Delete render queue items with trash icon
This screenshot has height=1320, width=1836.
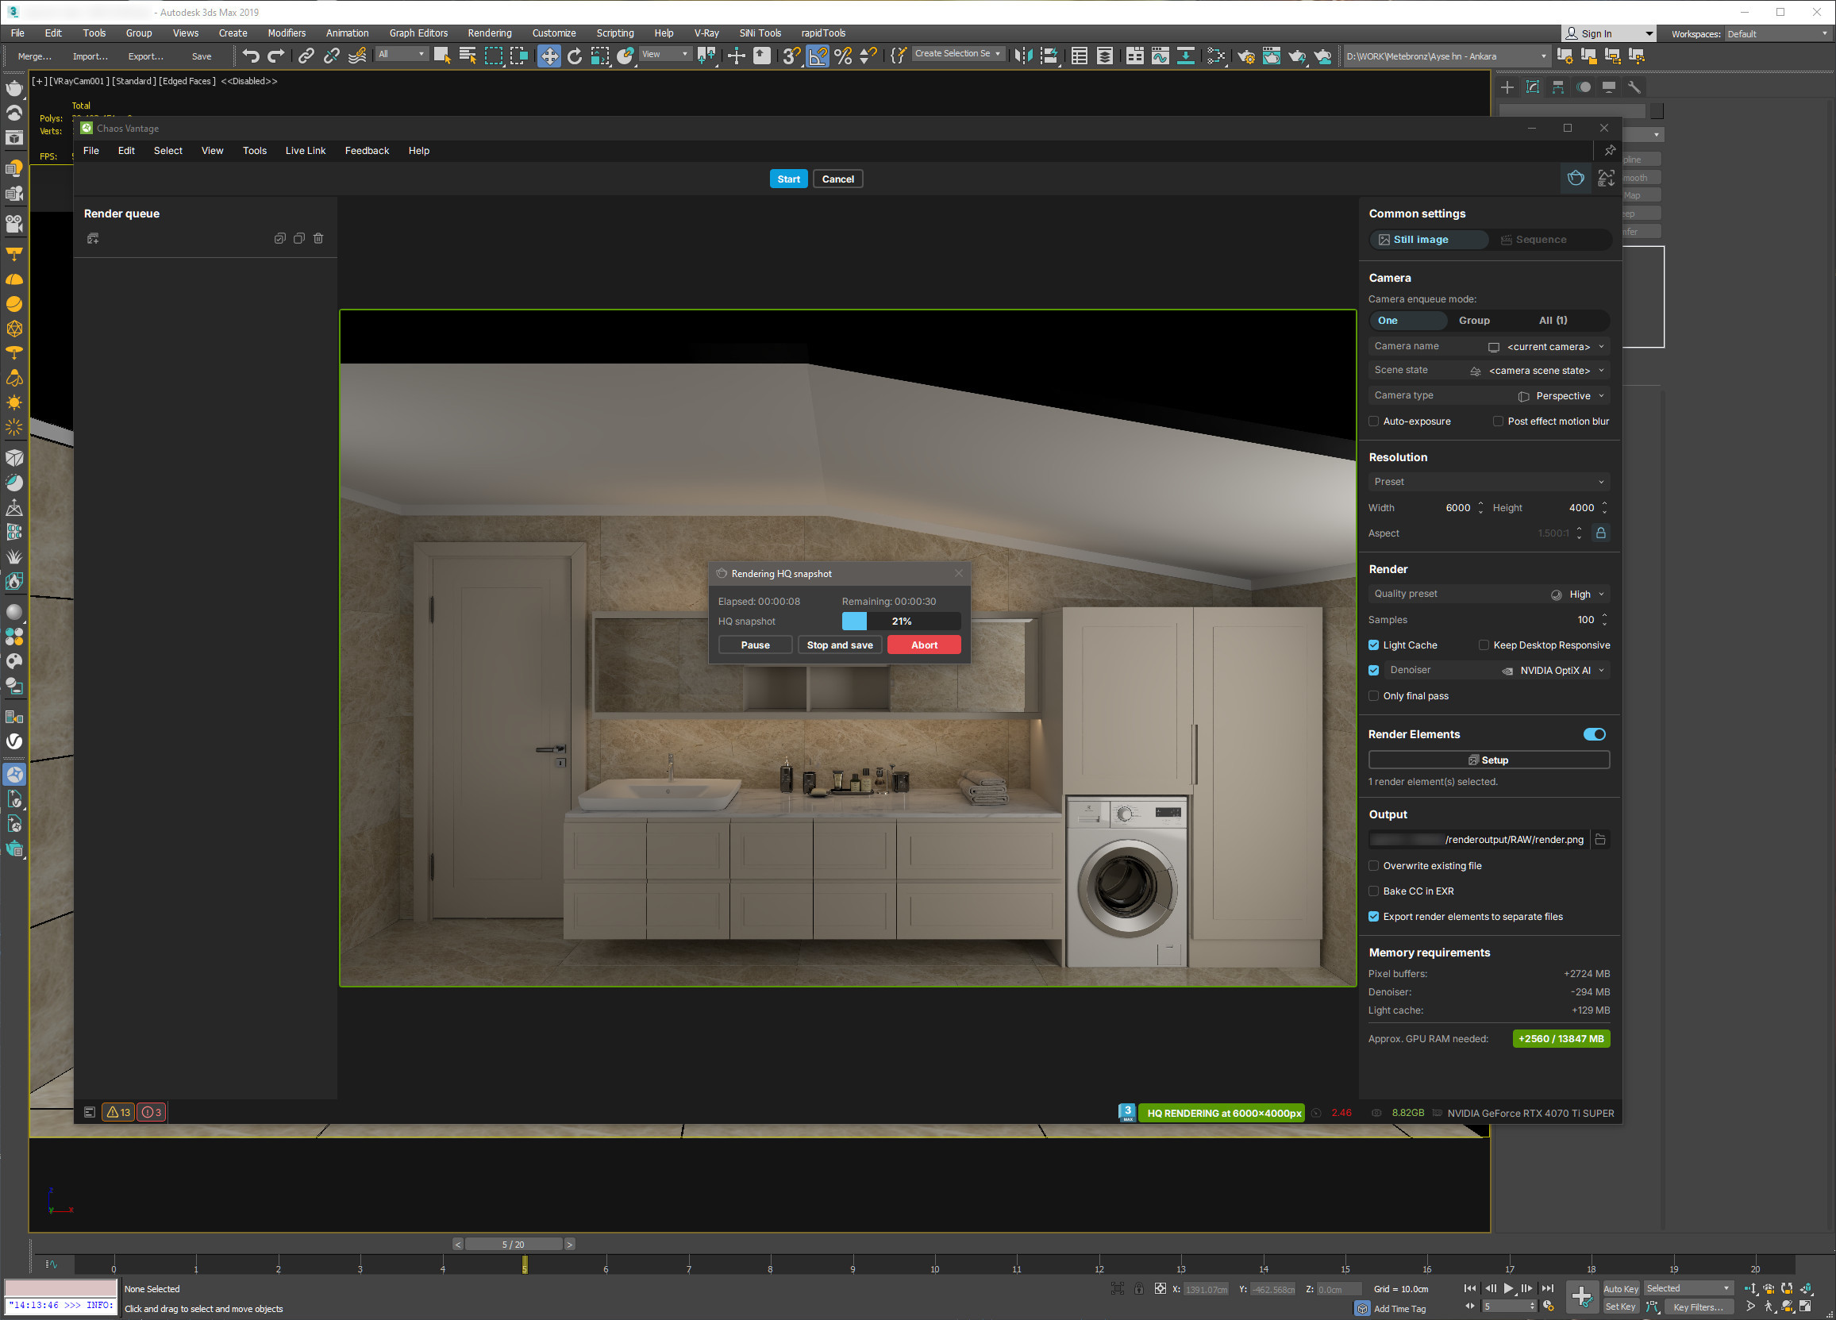(x=318, y=238)
